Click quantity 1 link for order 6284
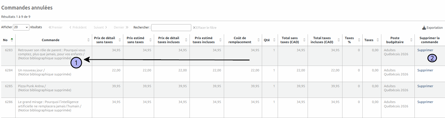Screen dimensions: 445x118 click(274, 70)
